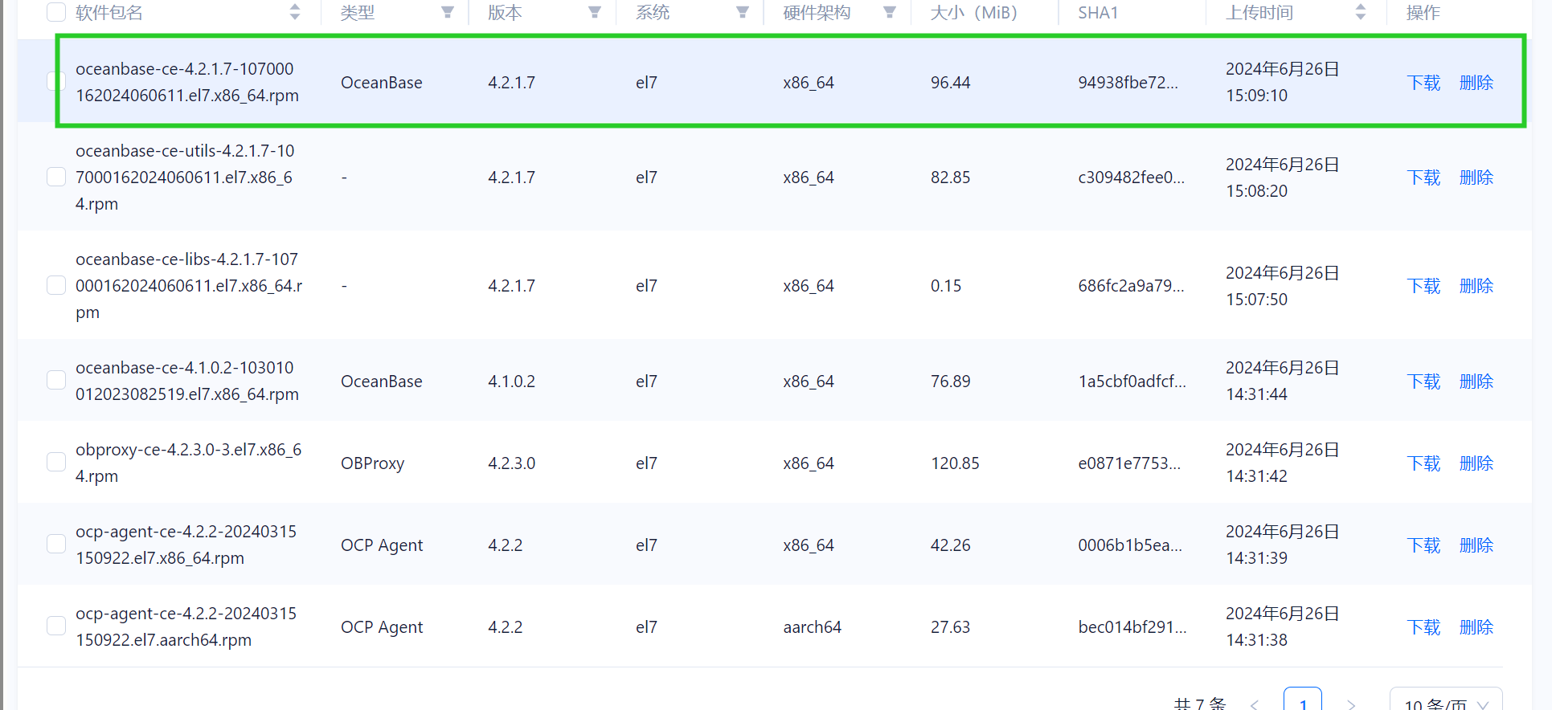Delete the obproxy-ce-4.2.3.0 package
Screen dimensions: 1552x710
coord(1476,463)
